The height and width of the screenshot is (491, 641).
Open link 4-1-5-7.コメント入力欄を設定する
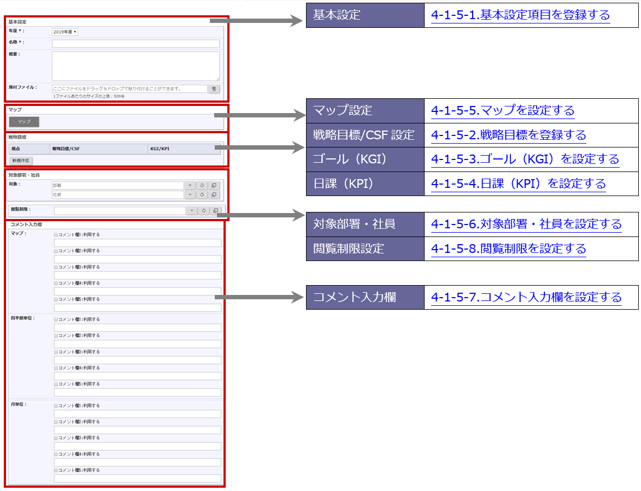(x=526, y=297)
